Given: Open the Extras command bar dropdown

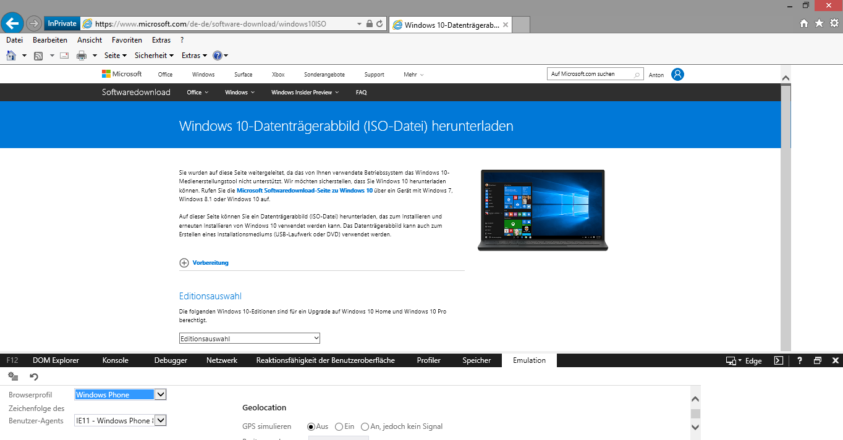Looking at the screenshot, I should tap(194, 56).
